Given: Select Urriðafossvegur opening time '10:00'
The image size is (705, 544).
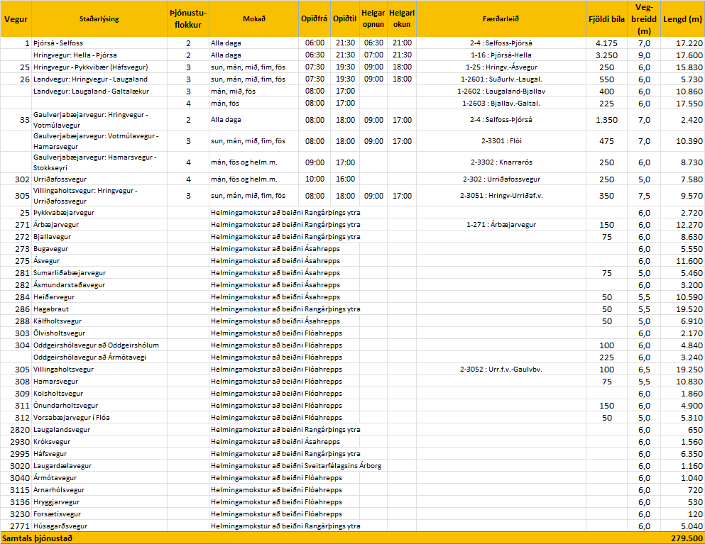Looking at the screenshot, I should [315, 179].
